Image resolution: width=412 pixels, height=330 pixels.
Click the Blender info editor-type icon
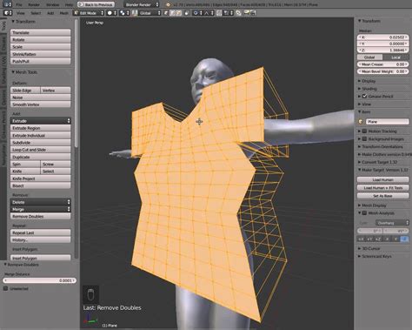coord(7,4)
